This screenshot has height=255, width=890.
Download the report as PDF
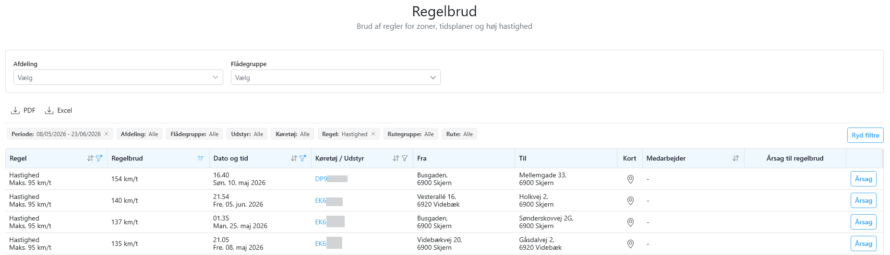tap(23, 110)
